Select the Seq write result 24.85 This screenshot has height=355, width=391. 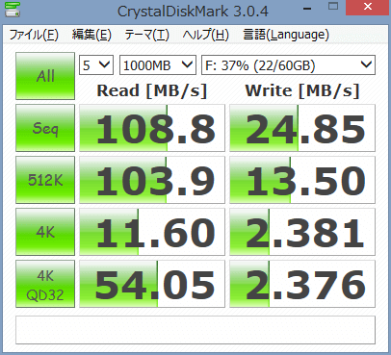point(302,128)
